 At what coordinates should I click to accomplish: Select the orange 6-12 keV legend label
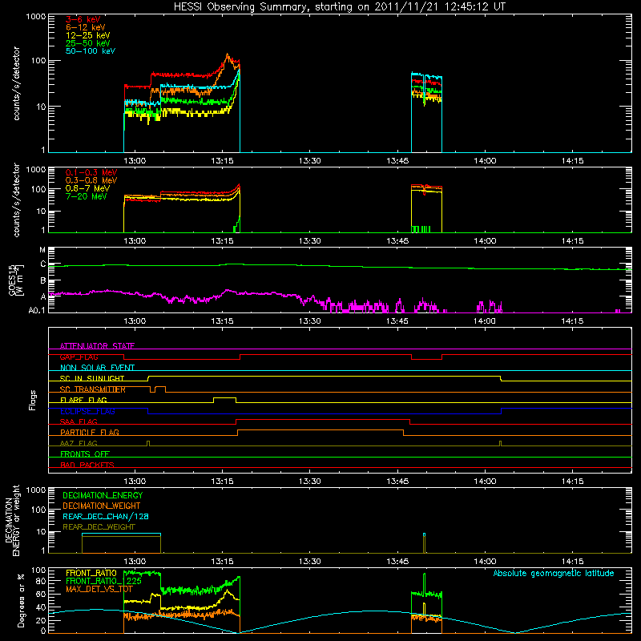point(86,27)
